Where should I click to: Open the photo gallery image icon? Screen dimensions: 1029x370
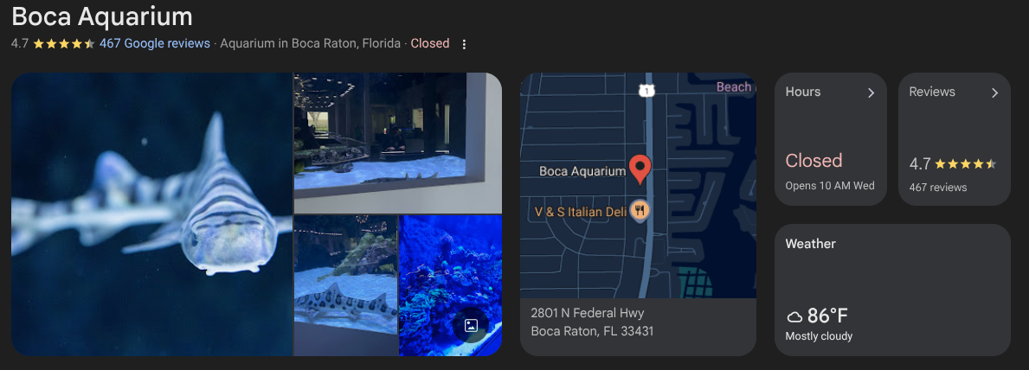pos(471,325)
